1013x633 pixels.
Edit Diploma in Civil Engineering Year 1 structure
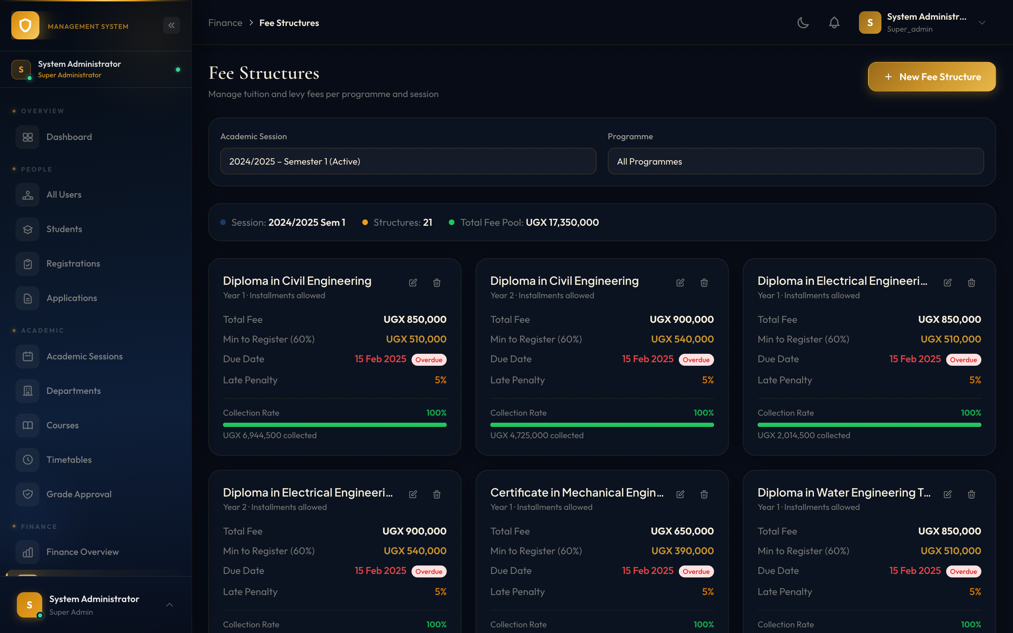[413, 283]
